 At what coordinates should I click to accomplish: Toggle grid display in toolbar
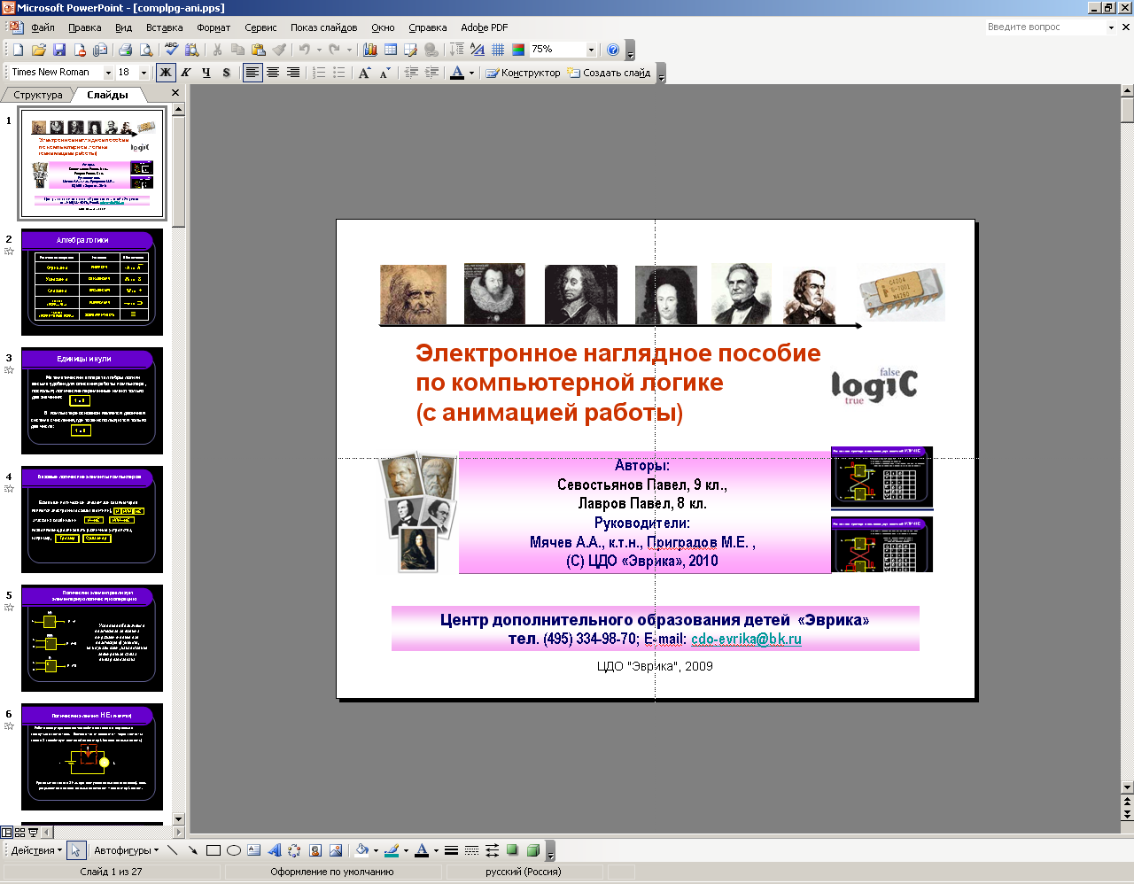point(498,50)
